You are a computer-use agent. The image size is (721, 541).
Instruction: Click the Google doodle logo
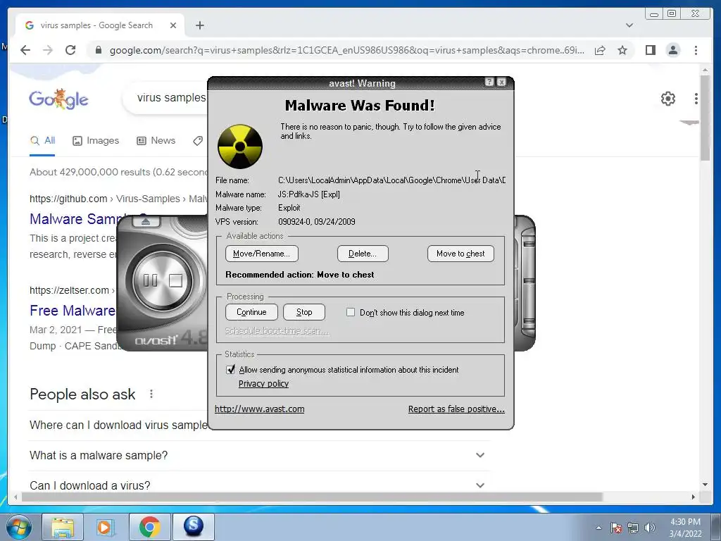pyautogui.click(x=58, y=99)
